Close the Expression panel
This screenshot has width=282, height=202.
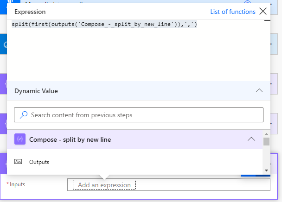pyautogui.click(x=263, y=12)
